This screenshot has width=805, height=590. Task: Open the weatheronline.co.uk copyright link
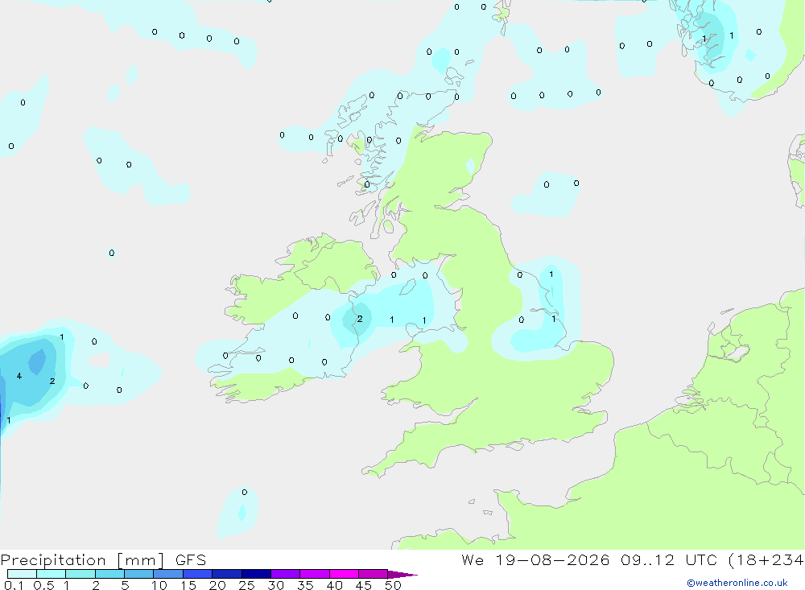[737, 583]
